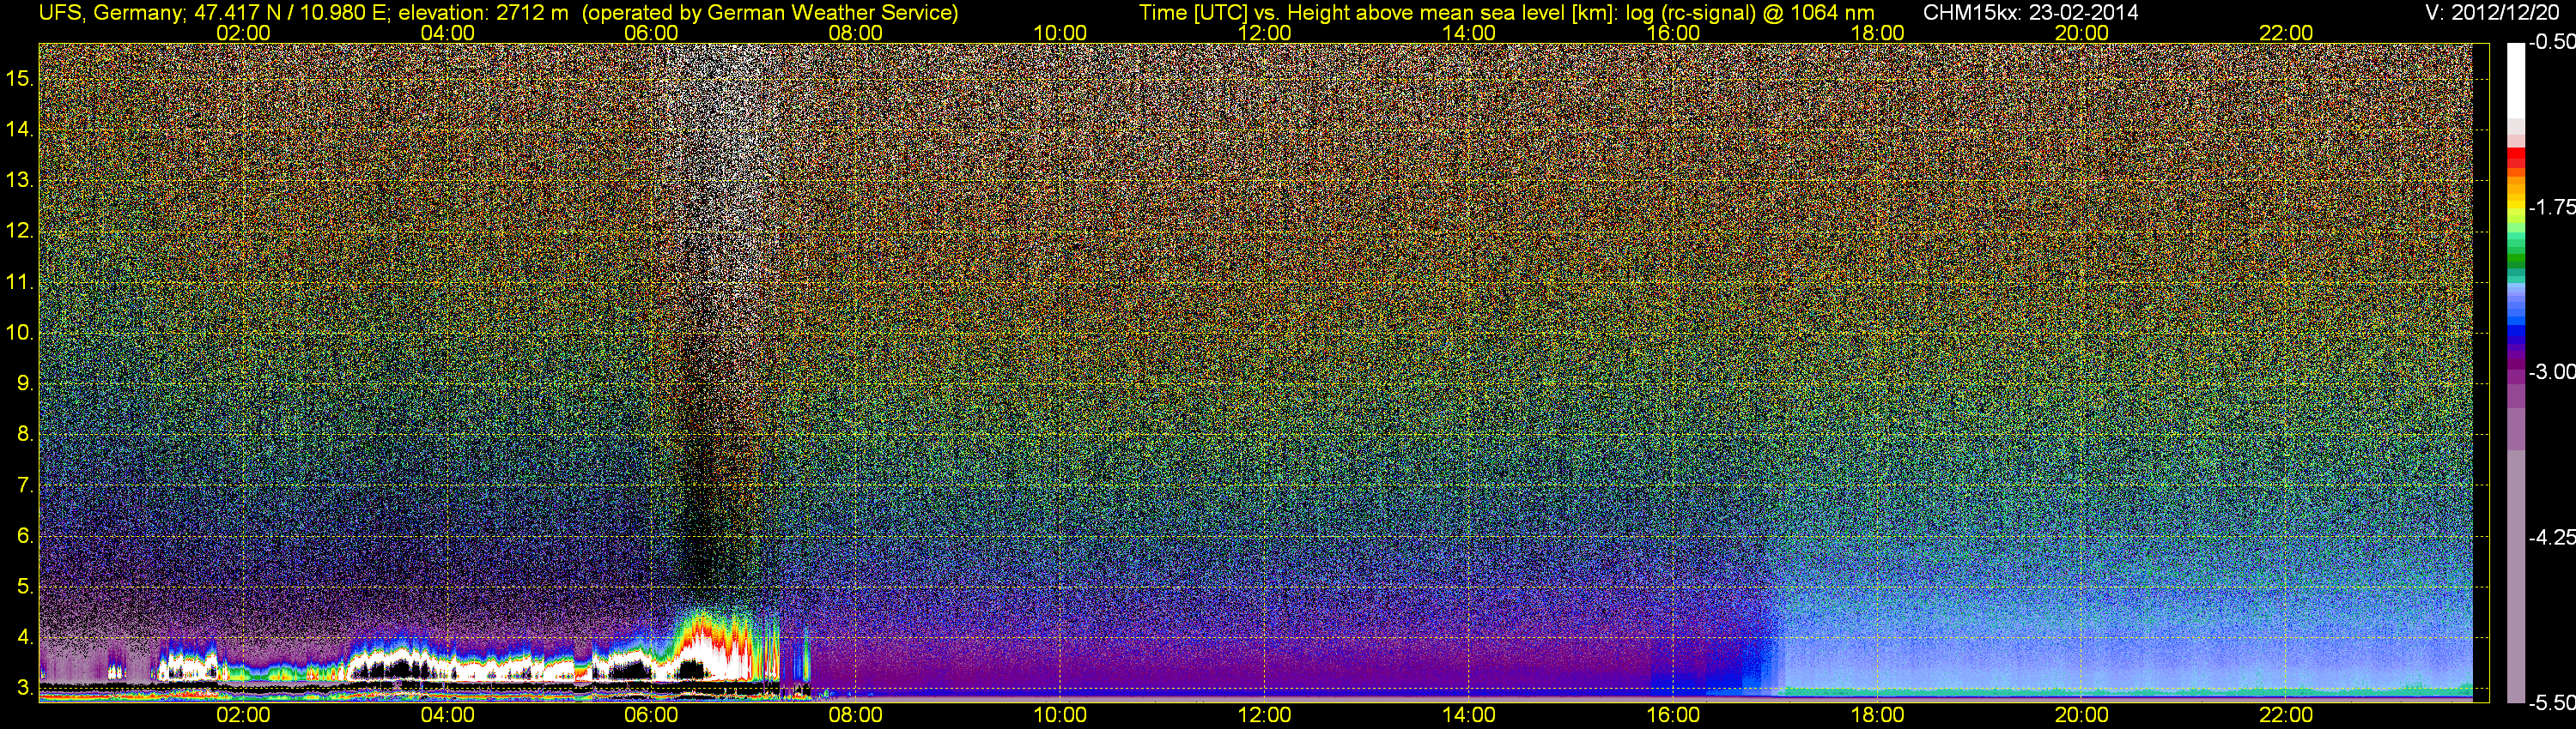Click the instrument label 'CHM15kx: 23-02-2014'
Screen dimensions: 2576x729
tap(2031, 13)
